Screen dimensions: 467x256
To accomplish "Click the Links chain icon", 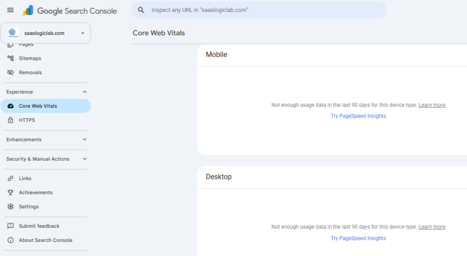I will [x=10, y=178].
